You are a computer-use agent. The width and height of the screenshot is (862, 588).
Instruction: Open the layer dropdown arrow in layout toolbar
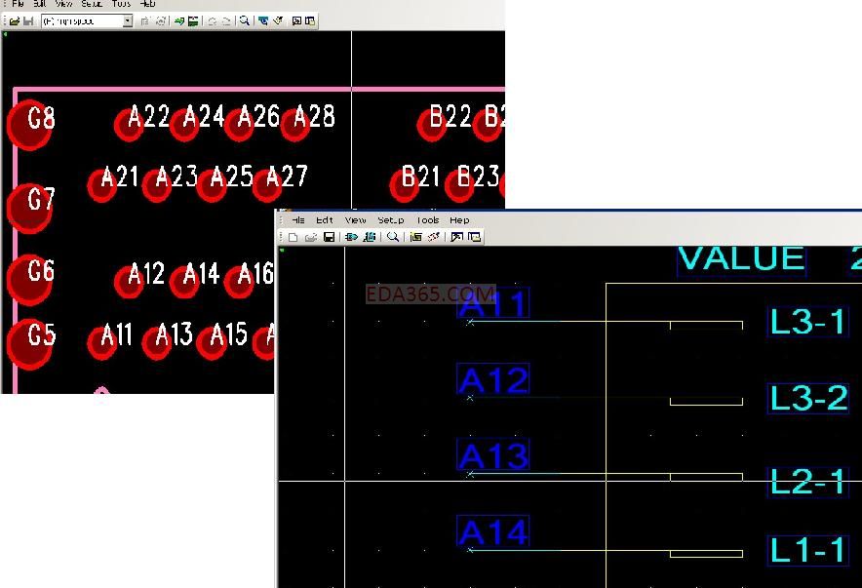[x=128, y=21]
